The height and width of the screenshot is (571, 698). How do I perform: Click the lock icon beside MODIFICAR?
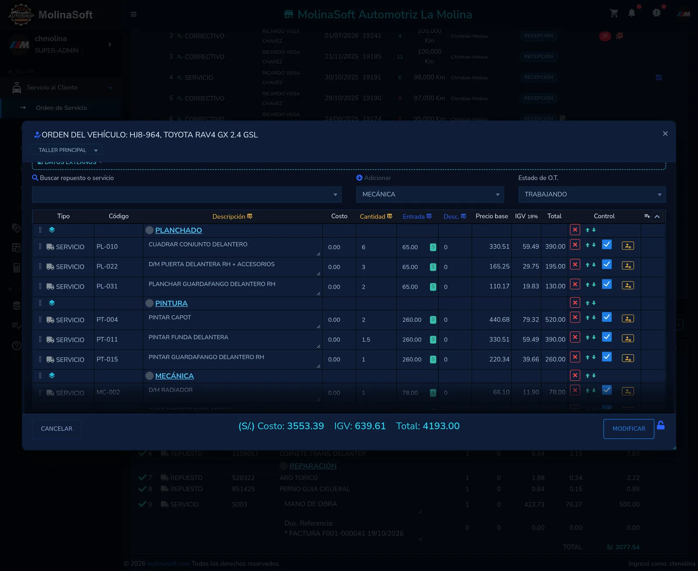[x=661, y=426]
